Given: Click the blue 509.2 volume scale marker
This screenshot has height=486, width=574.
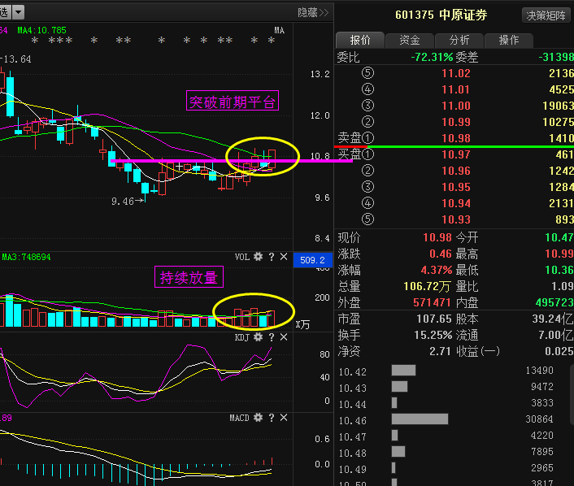Looking at the screenshot, I should point(313,260).
